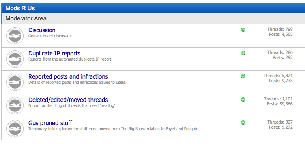Select the Moderator Area subheading bar
Image resolution: width=305 pixels, height=144 pixels.
[x=153, y=18]
